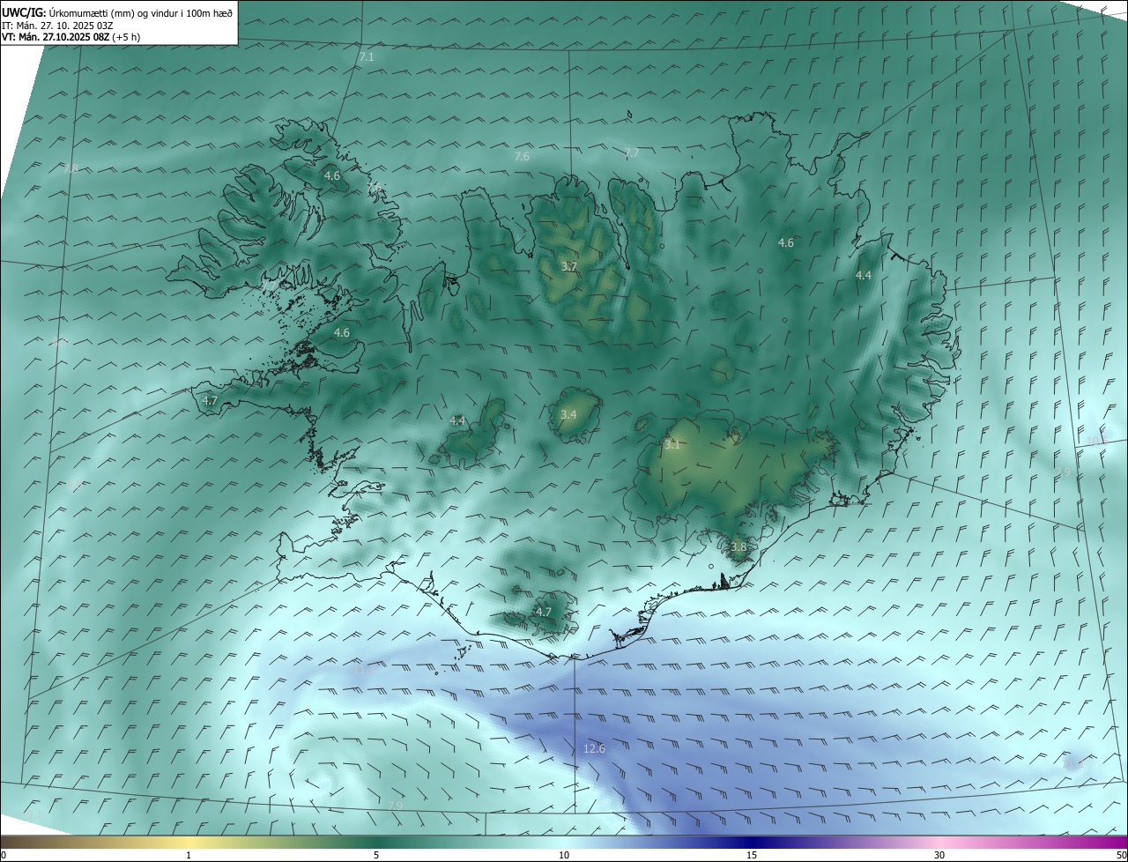Click the colorbar tick label 15
The image size is (1128, 862).
coord(752,855)
